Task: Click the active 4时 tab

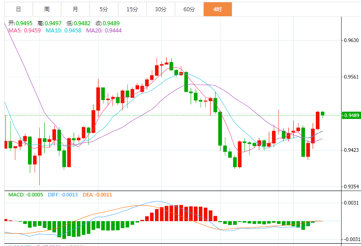Action: tap(218, 9)
